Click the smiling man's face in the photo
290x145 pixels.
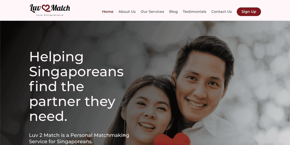click(x=201, y=88)
